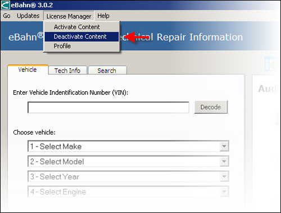Open the Select Year dropdown
The height and width of the screenshot is (213, 281).
128,176
